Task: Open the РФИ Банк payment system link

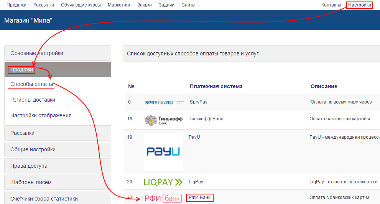Action: (x=199, y=198)
